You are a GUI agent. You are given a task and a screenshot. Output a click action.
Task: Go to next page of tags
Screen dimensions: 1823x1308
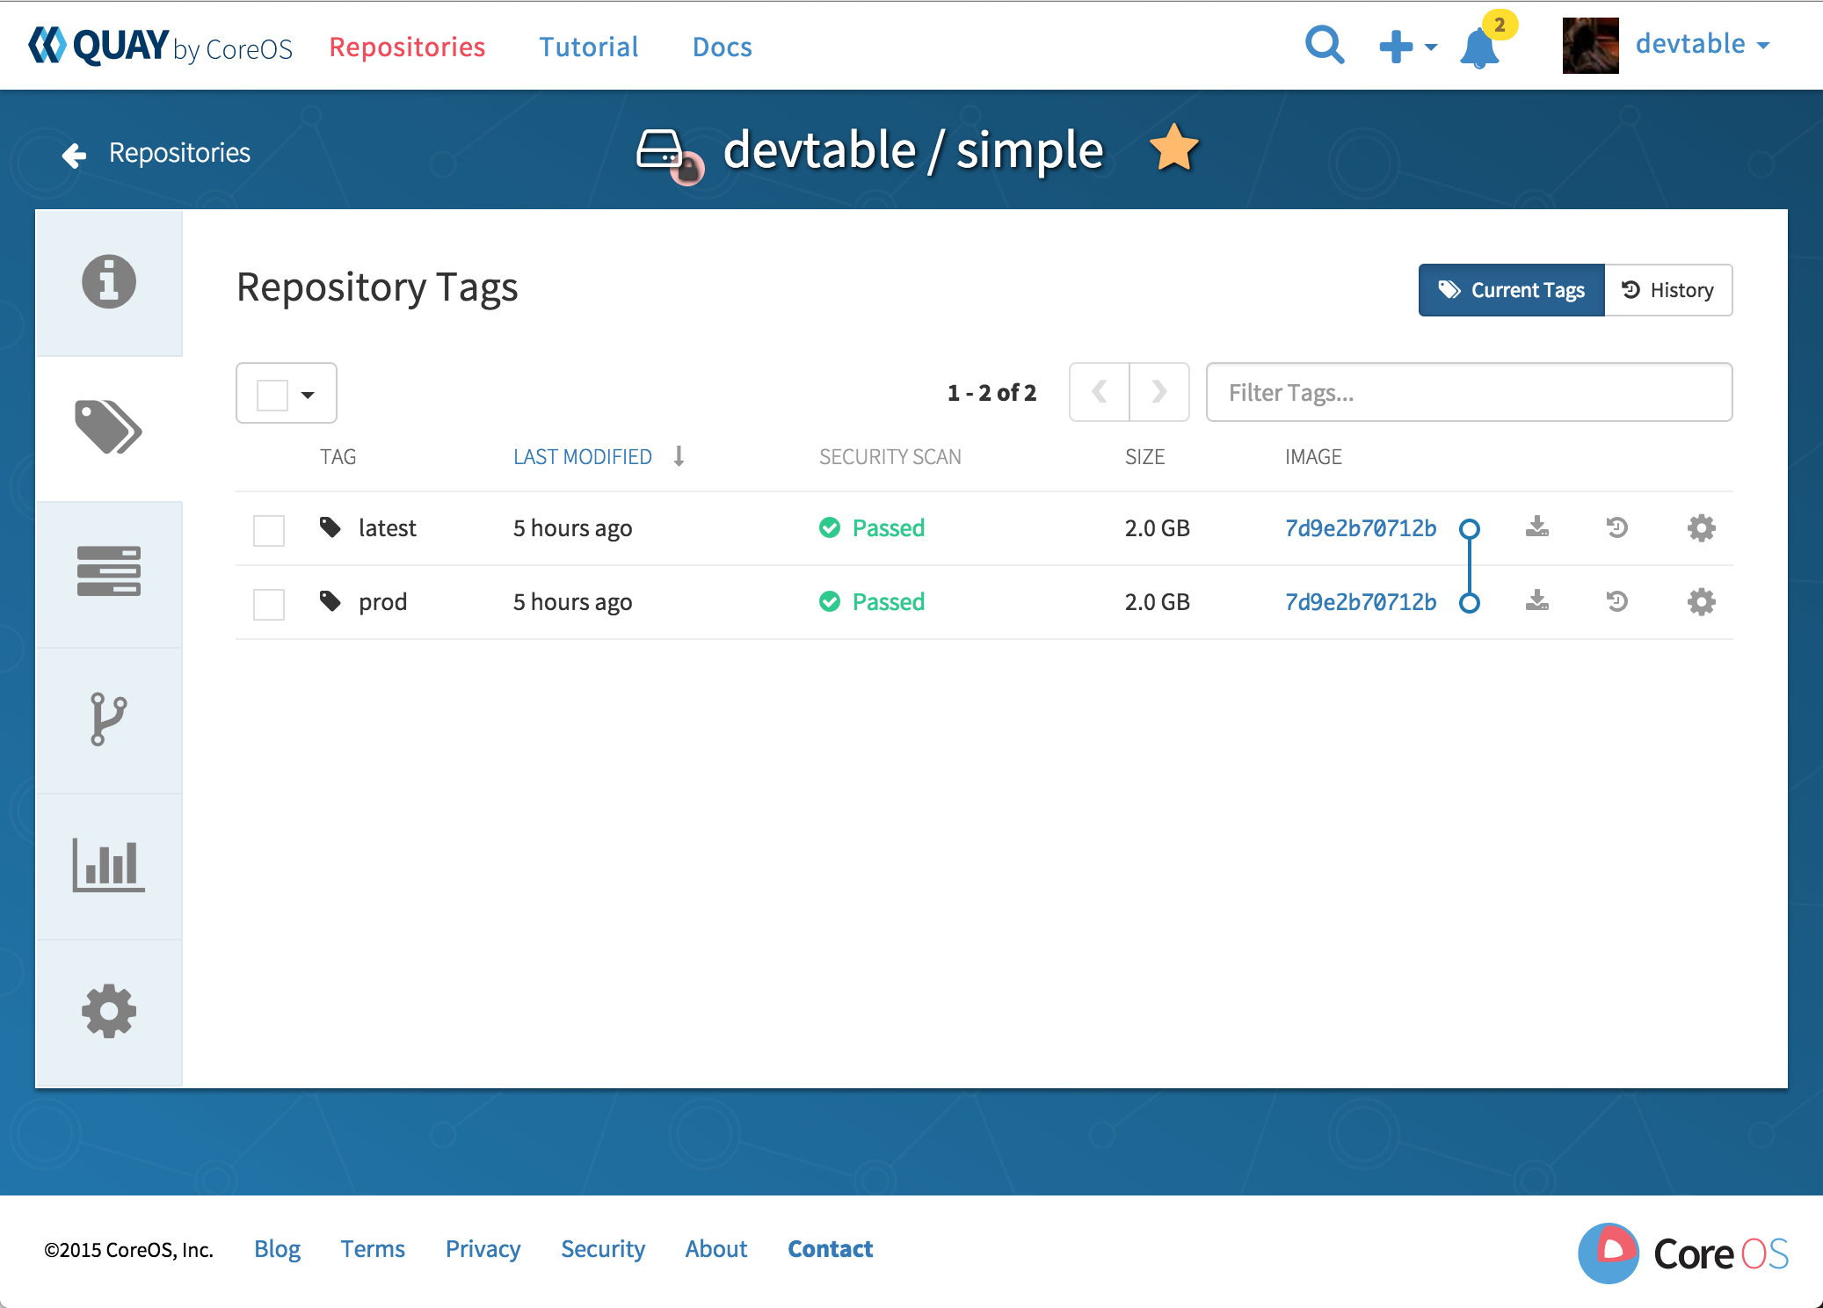1159,392
